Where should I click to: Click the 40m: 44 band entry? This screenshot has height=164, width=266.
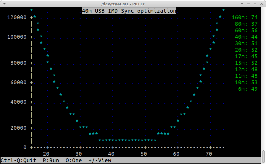pos(246,37)
